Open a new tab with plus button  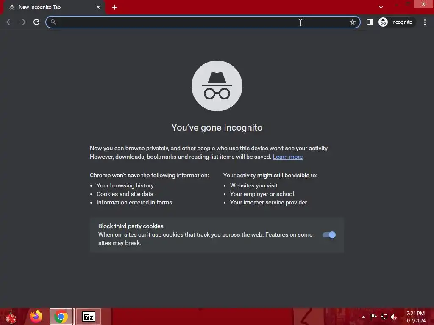pyautogui.click(x=114, y=7)
